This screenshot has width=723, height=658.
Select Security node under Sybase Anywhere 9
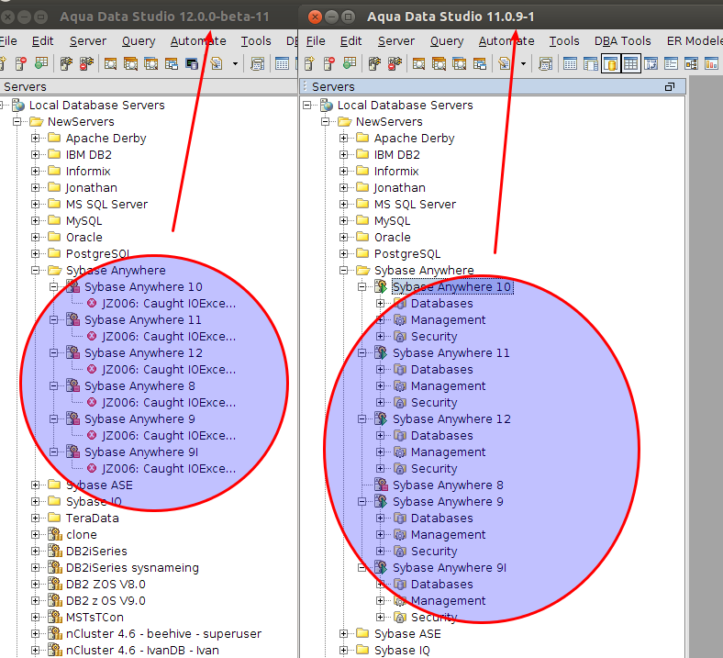434,552
